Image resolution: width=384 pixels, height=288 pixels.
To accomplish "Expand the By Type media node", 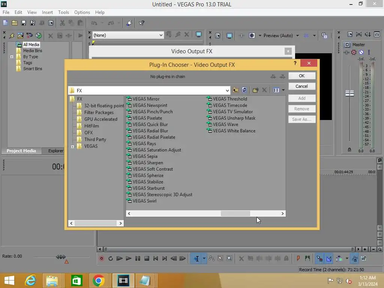I will pyautogui.click(x=12, y=57).
